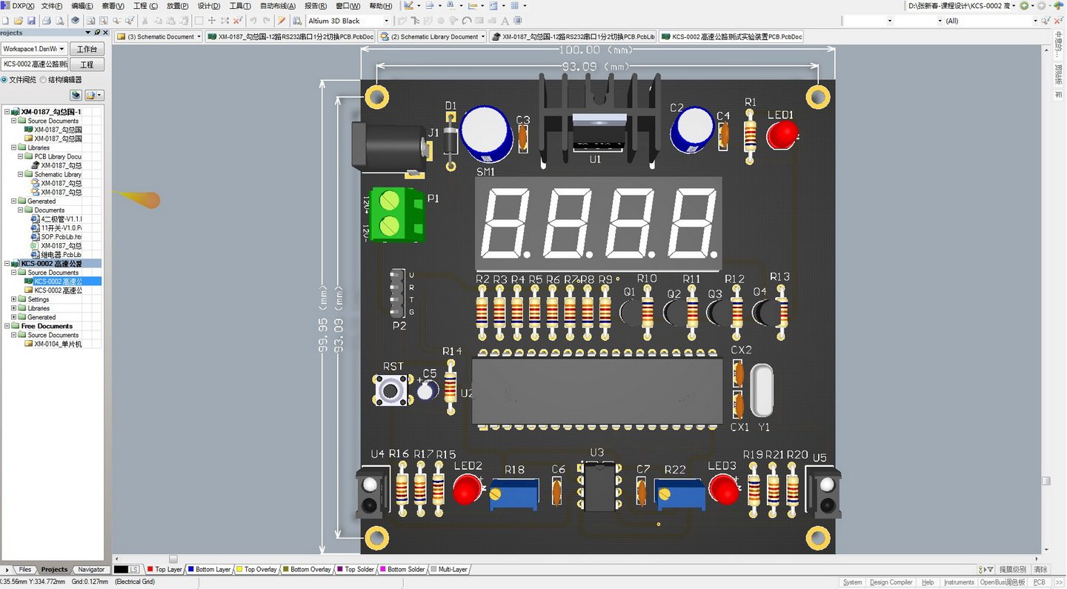Open Print Preview icon
Screen dimensions: 1067x589
[x=59, y=21]
